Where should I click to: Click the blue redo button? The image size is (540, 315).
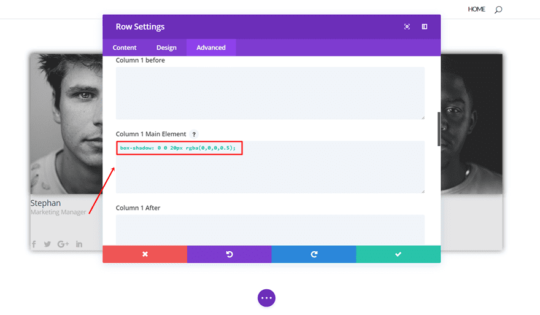(x=314, y=254)
